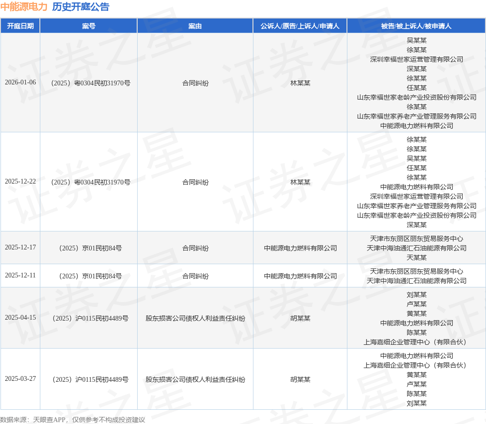This screenshot has width=486, height=424.
Task: Click defendant 中能源电力燃料有限公司 in 2025-03-27 row
Action: (417, 356)
